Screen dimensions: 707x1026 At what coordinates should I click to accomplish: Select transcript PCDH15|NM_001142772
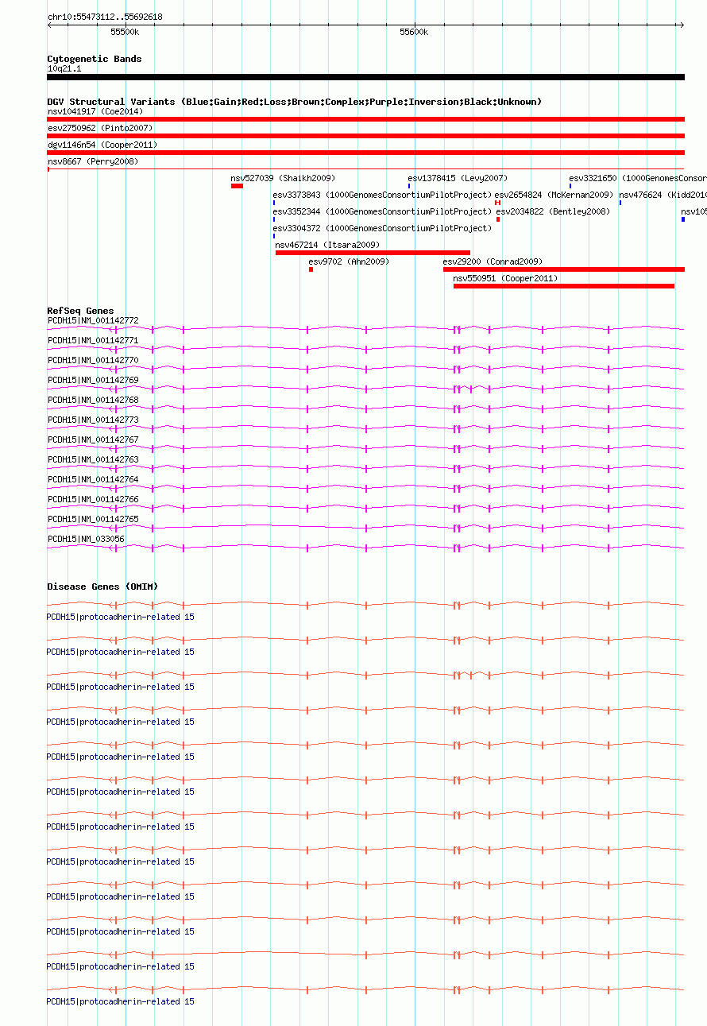point(93,320)
